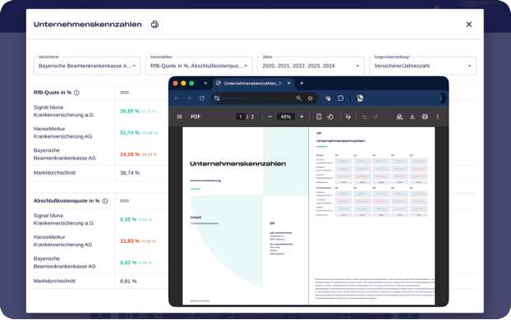Print the PDF from viewer toolbar
The width and height of the screenshot is (511, 320).
pos(425,117)
